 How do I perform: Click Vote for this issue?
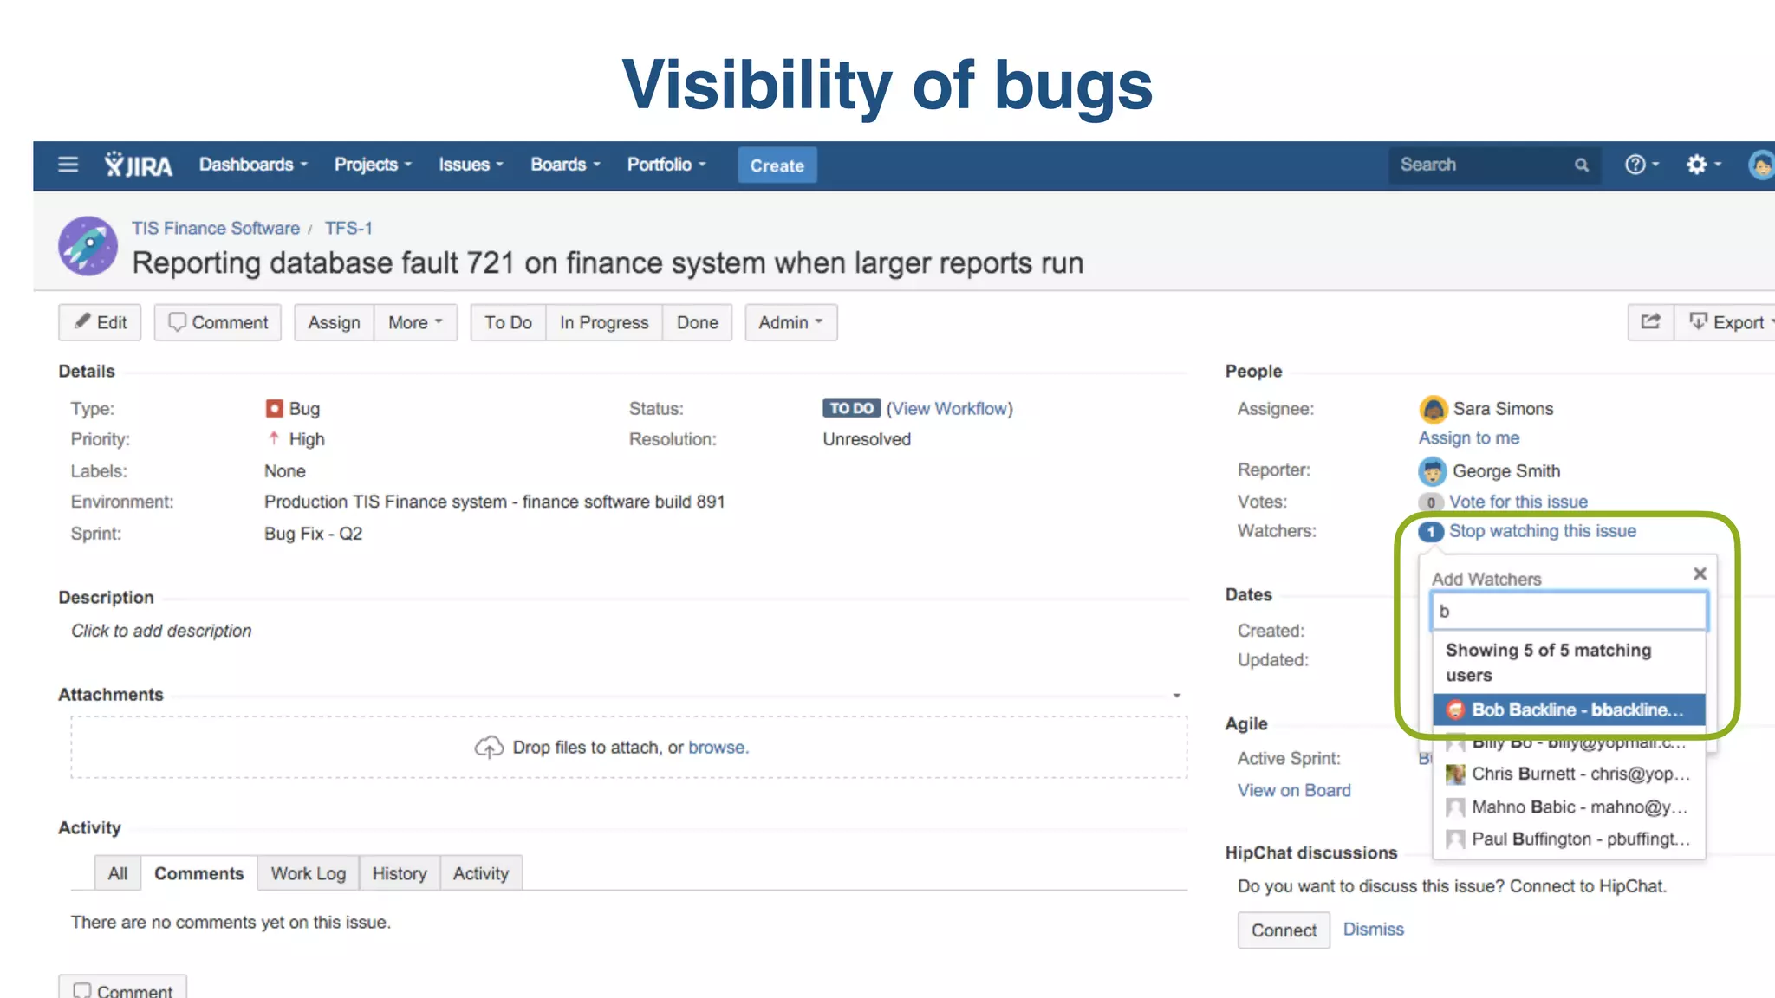pyautogui.click(x=1518, y=502)
